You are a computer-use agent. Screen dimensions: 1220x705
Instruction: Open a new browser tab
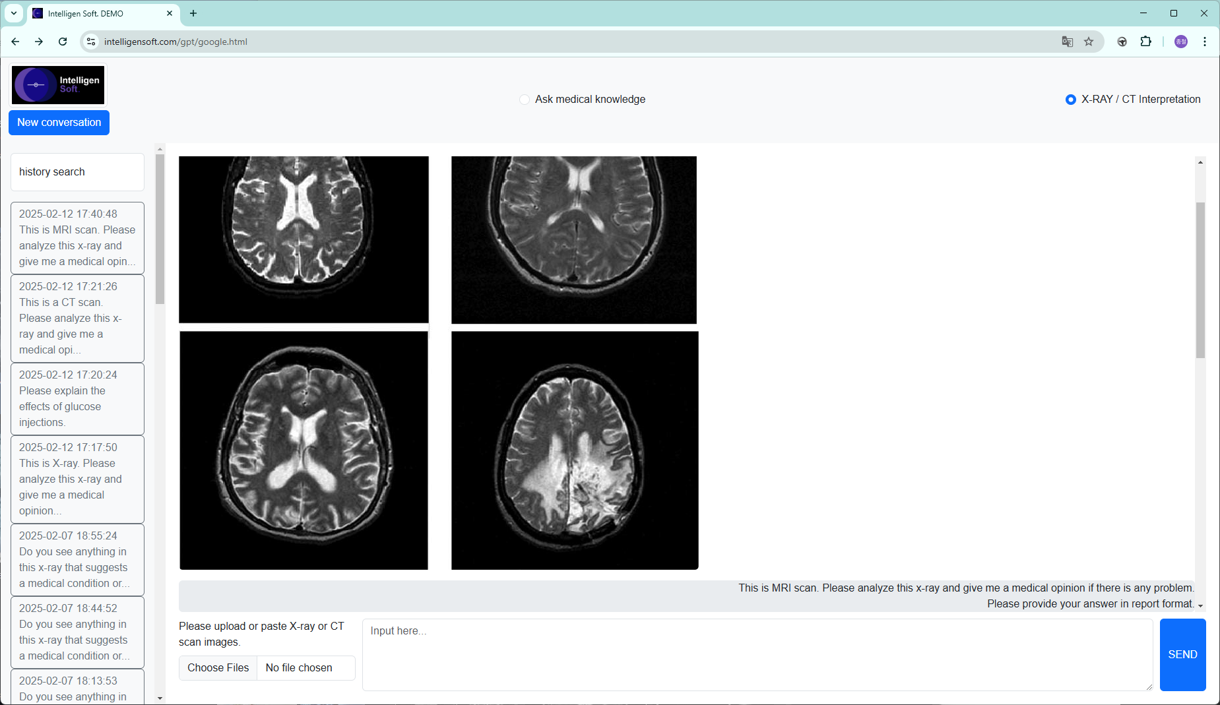click(193, 13)
